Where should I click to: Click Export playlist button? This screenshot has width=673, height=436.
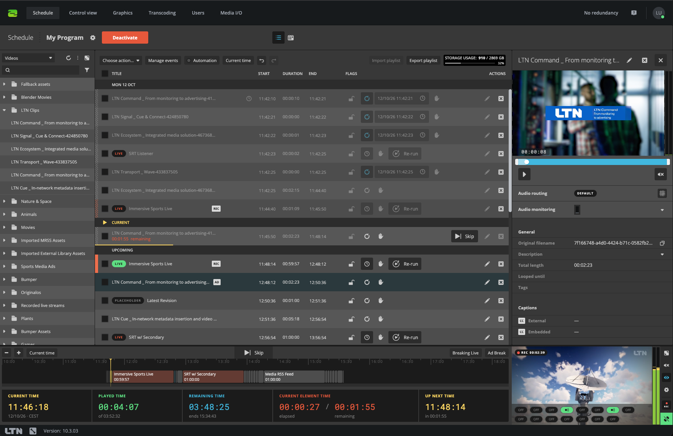tap(423, 60)
